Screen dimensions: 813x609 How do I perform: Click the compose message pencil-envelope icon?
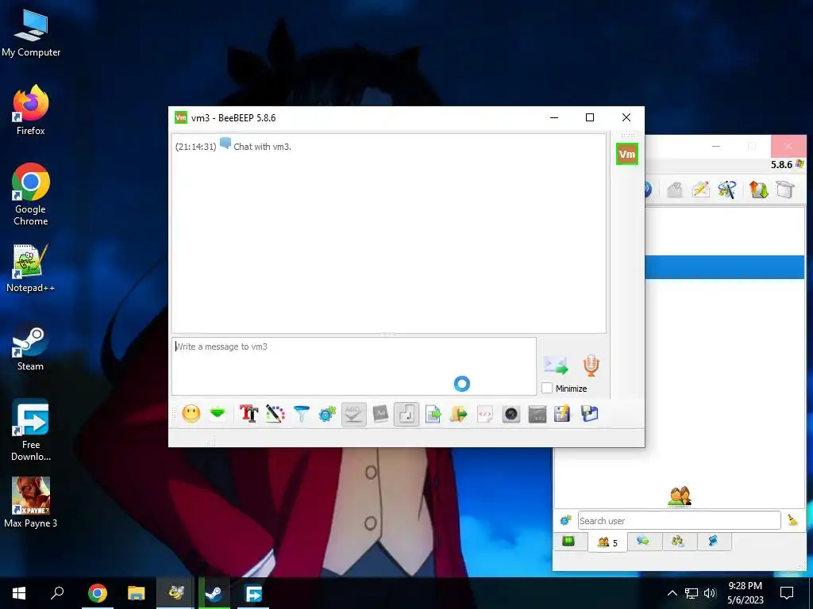(700, 190)
